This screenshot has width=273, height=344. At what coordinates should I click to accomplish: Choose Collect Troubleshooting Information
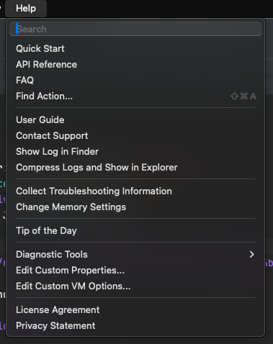(x=135, y=191)
